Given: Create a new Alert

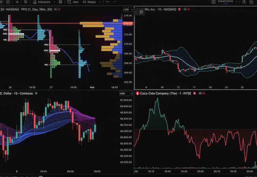Looking at the screenshot, I should click(x=73, y=2).
